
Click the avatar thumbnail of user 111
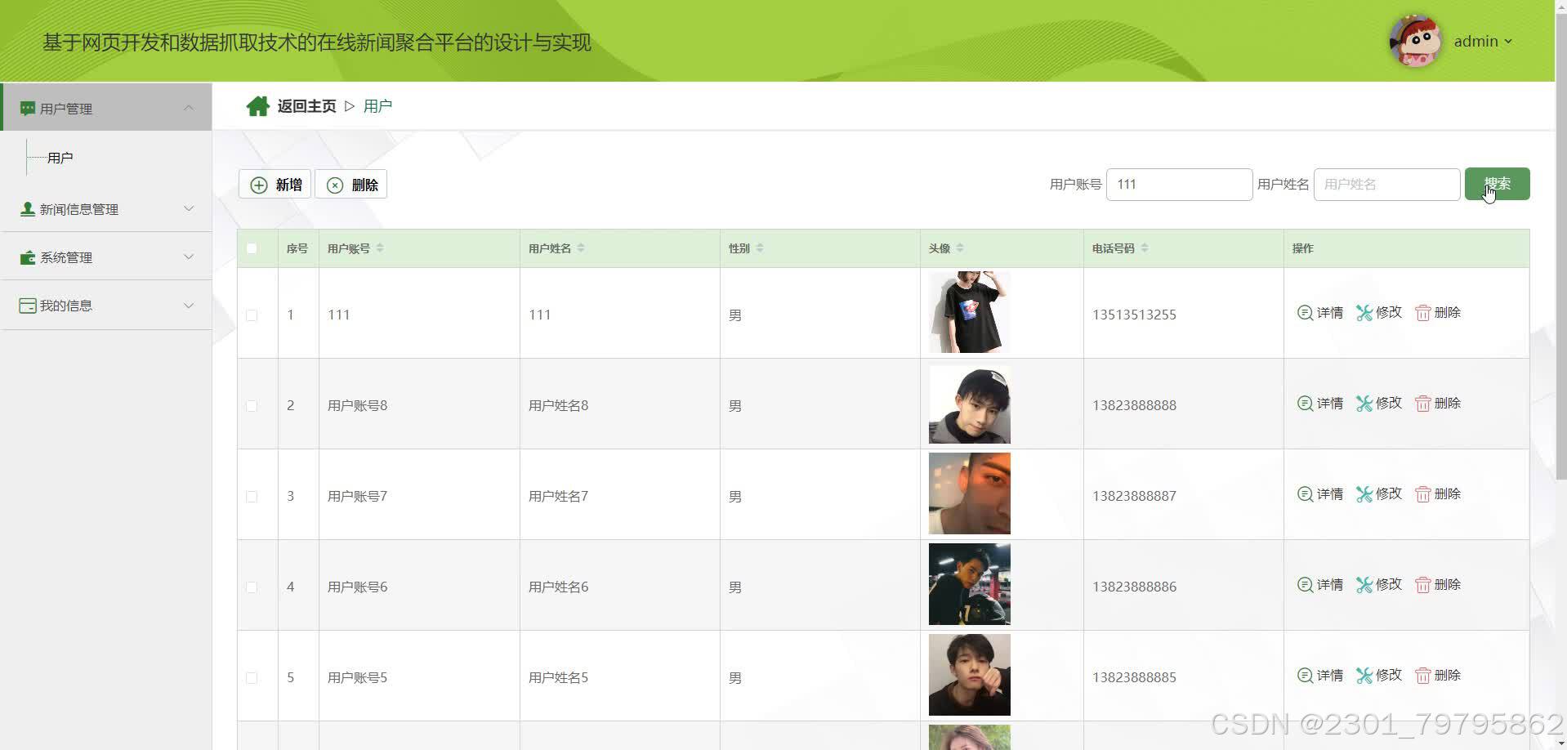tap(970, 312)
